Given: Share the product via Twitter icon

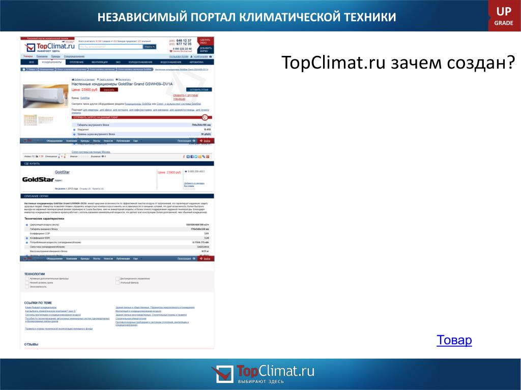Looking at the screenshot, I should click(196, 156).
